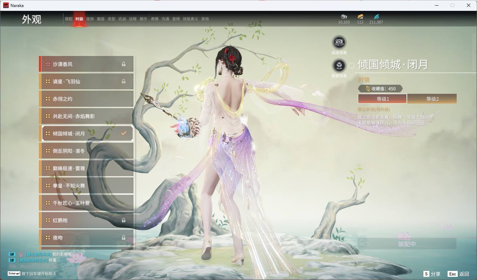Click the channel icon of the 我的影棚呢 chat message

point(12,254)
